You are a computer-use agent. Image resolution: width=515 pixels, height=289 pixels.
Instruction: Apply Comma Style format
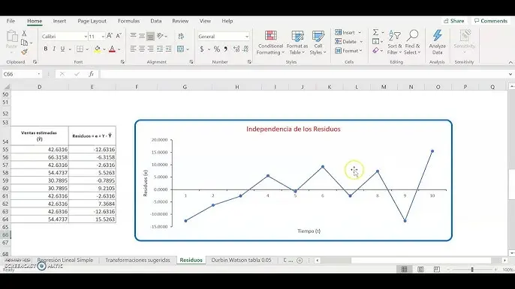pos(226,49)
